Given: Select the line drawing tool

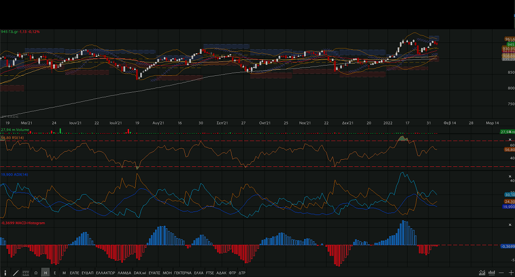Looking at the screenshot, I should [x=15, y=273].
